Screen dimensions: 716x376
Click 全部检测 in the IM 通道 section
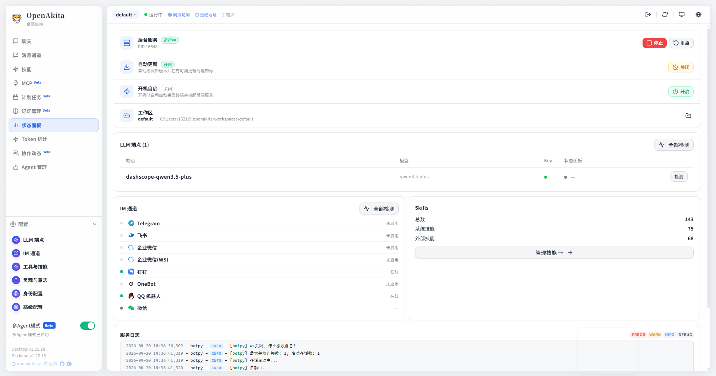(379, 209)
